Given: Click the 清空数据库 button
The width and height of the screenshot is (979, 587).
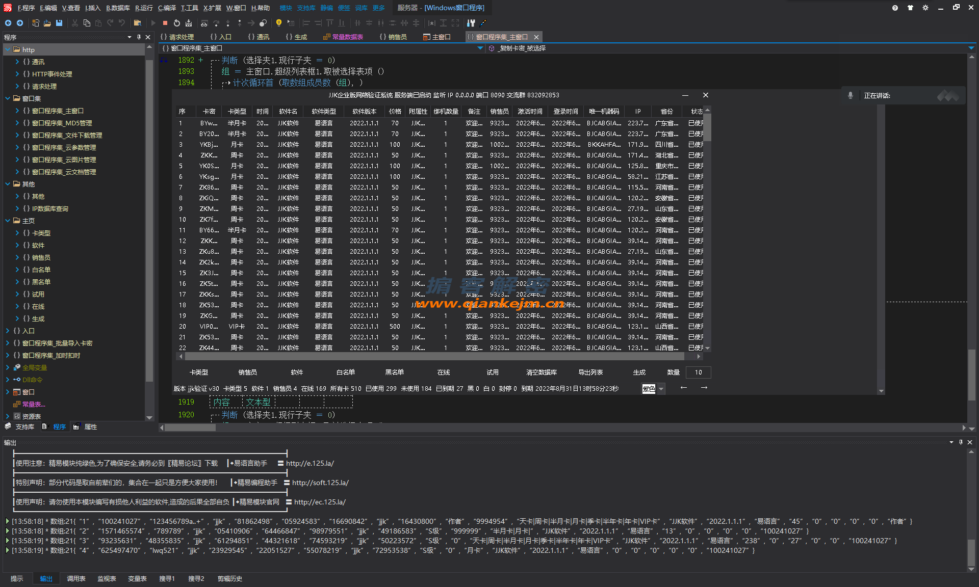Looking at the screenshot, I should pos(542,372).
